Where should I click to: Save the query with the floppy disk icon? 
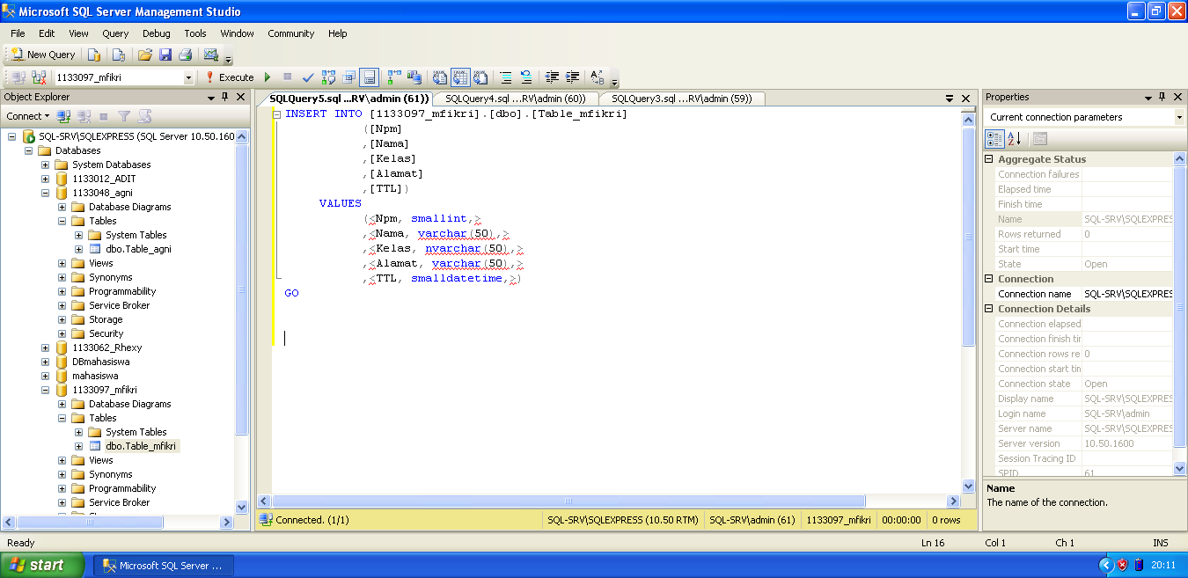(165, 55)
